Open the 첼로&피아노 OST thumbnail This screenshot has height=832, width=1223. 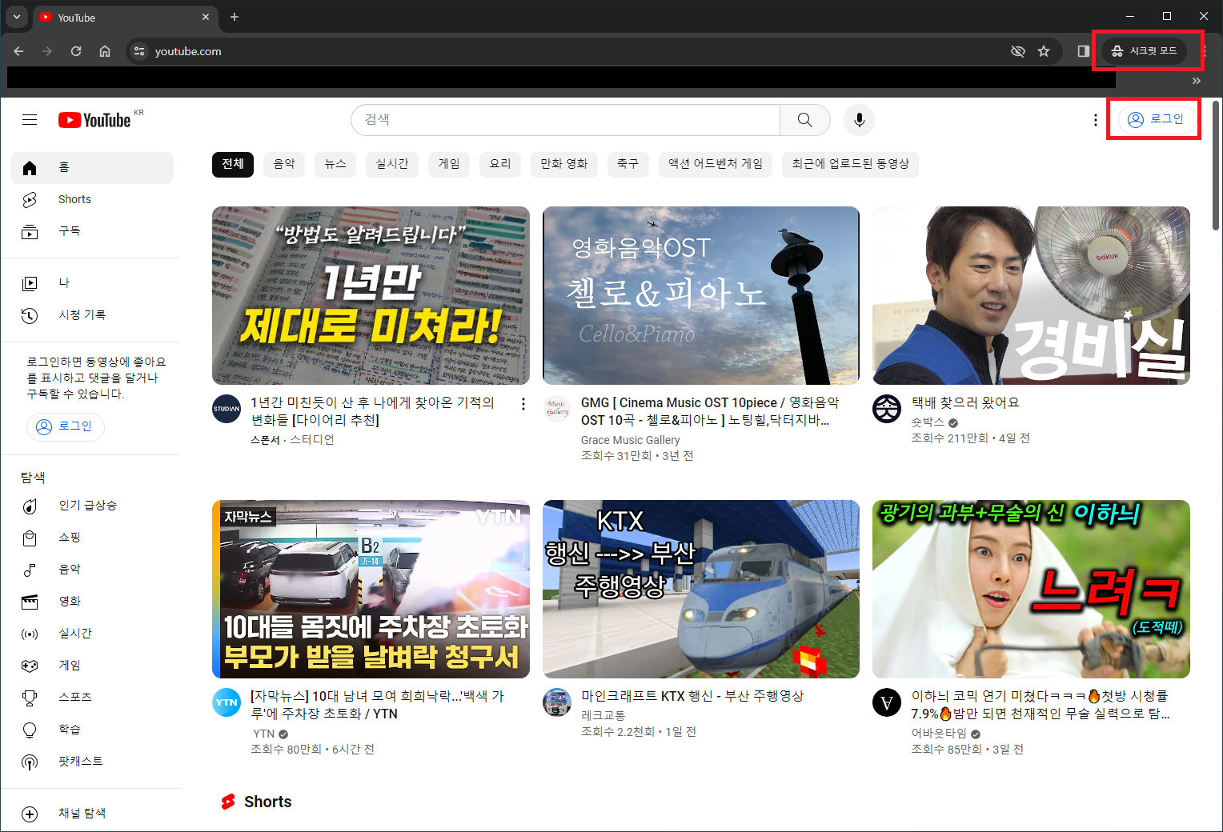[x=701, y=295]
